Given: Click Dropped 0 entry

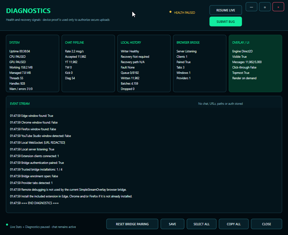Looking at the screenshot, I should 128,89.
